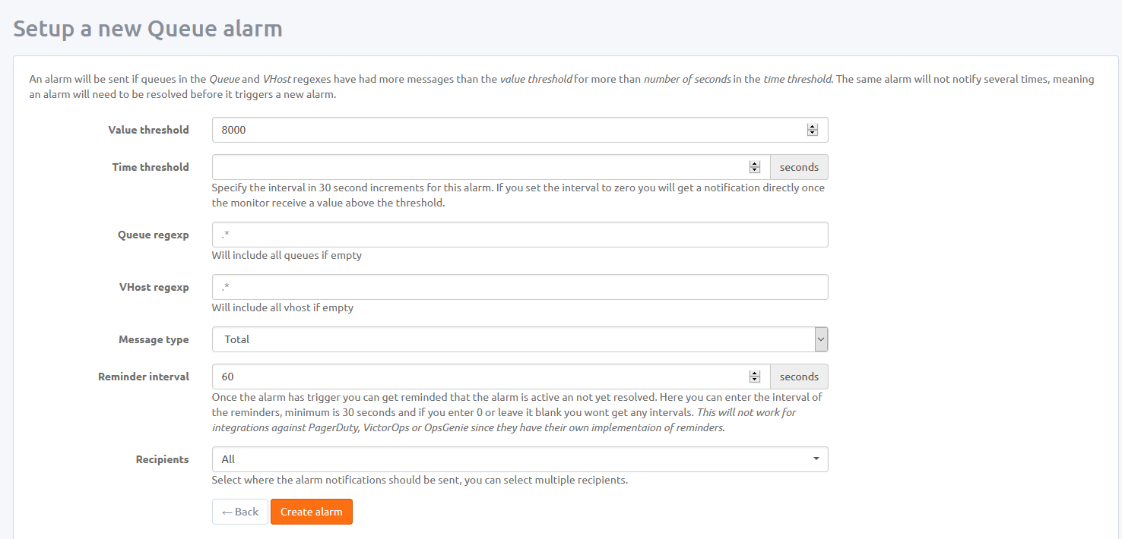Click the 'Reminder interval' label

tap(144, 377)
